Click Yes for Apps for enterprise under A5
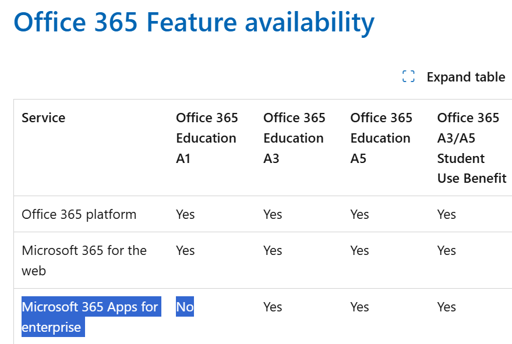This screenshot has width=512, height=344. tap(359, 307)
